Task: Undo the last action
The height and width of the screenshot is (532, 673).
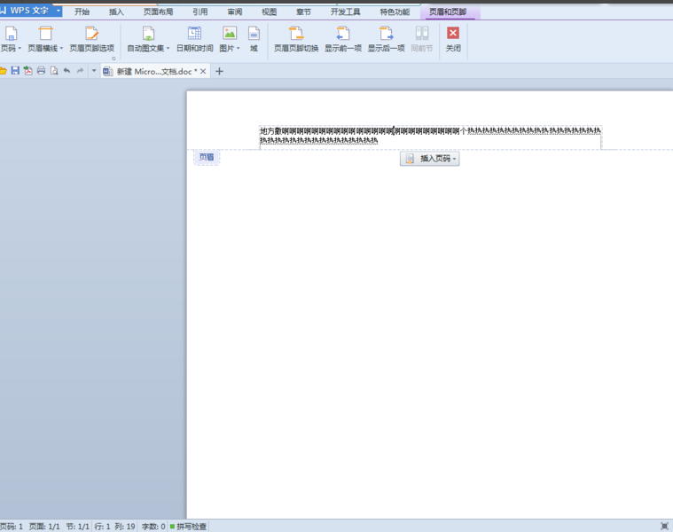Action: 67,71
